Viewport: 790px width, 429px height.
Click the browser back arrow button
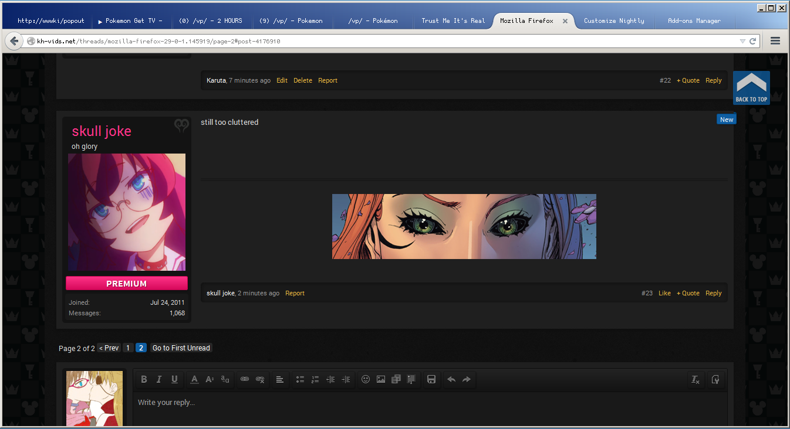14,41
